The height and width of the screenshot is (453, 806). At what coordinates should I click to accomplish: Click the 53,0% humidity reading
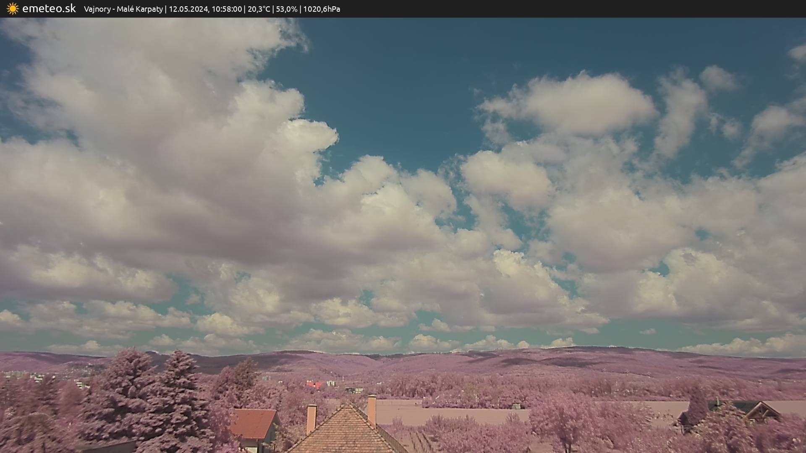(x=286, y=9)
